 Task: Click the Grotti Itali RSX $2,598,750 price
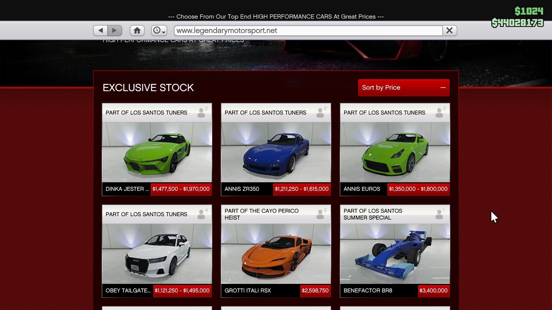(315, 291)
